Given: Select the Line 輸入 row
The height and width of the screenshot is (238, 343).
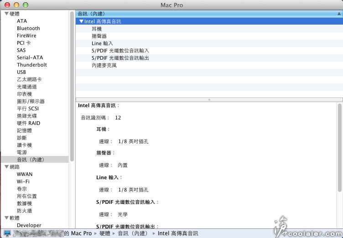Looking at the screenshot, I should point(209,43).
